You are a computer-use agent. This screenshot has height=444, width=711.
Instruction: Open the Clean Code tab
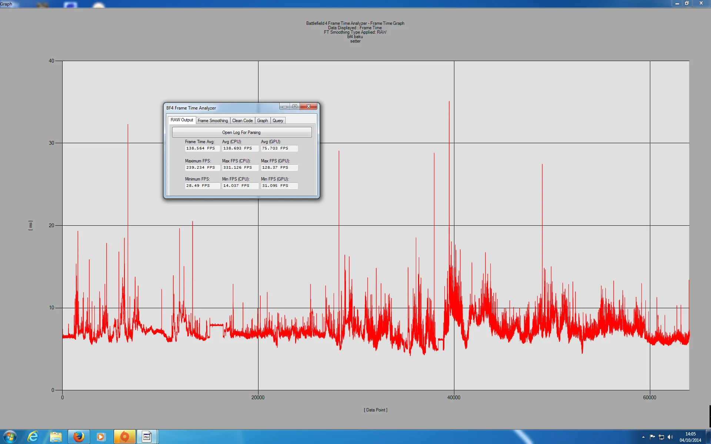243,121
